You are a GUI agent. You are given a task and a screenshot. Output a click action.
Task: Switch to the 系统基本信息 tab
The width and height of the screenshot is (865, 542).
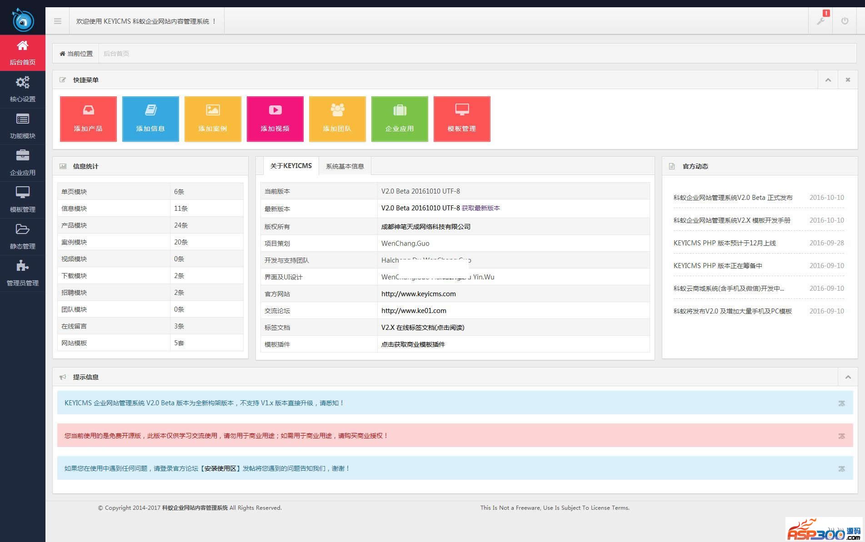345,166
